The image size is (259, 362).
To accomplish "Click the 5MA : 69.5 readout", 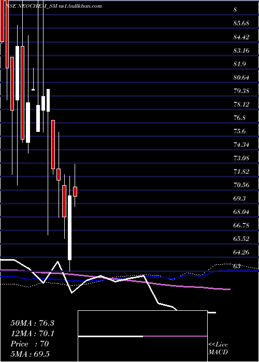I will click(x=31, y=354).
